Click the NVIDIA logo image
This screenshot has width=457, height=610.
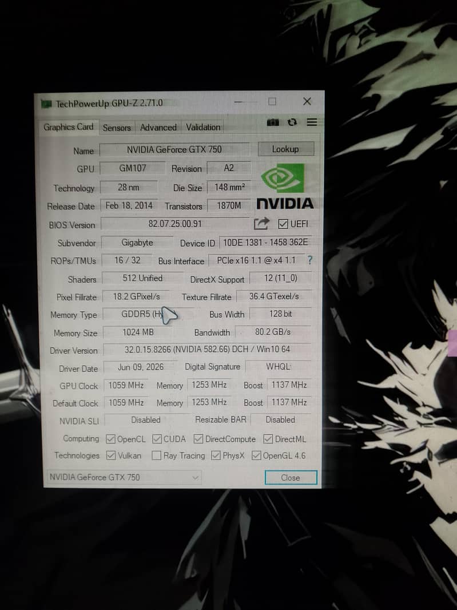click(285, 187)
